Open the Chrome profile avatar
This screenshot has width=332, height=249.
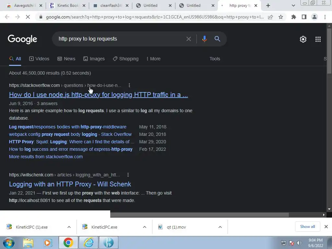(314, 17)
